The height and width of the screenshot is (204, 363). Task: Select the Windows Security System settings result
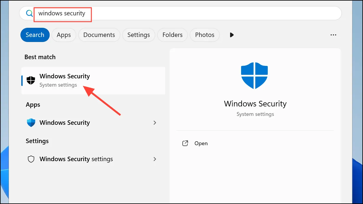(93, 80)
